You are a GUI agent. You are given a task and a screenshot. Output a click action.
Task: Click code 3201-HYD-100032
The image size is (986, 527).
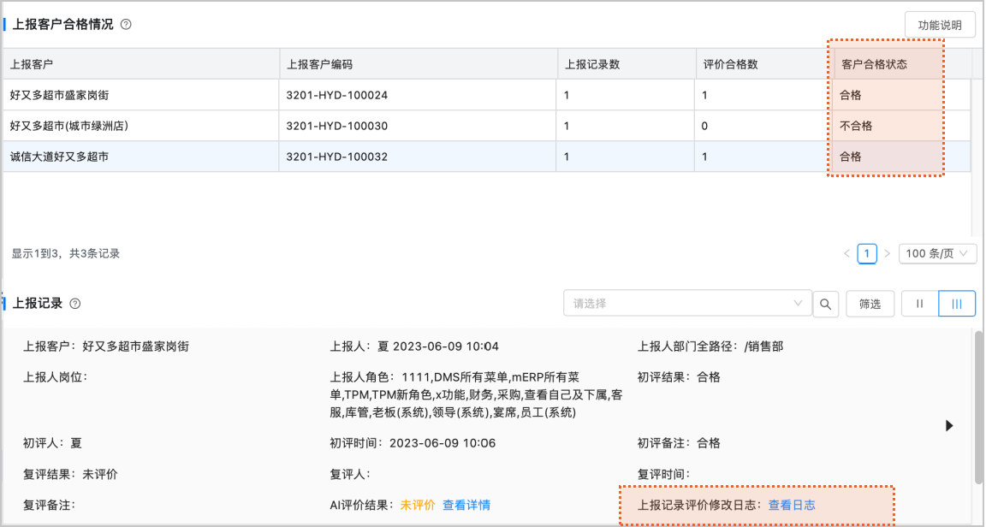tap(337, 157)
